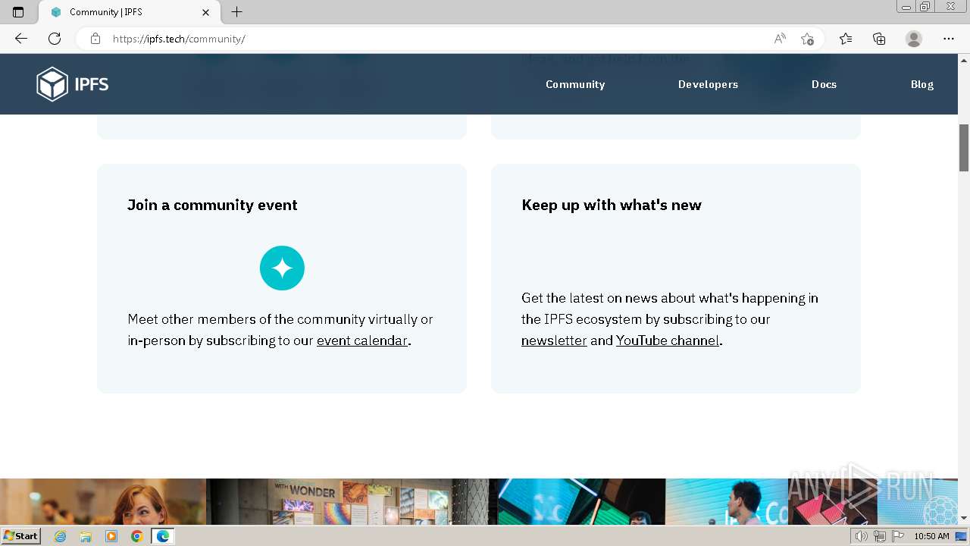Click the Wonder exhibit photo
970x546 pixels.
click(x=348, y=501)
